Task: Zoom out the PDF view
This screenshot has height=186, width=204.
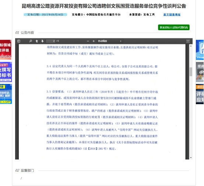Action: tap(88, 41)
